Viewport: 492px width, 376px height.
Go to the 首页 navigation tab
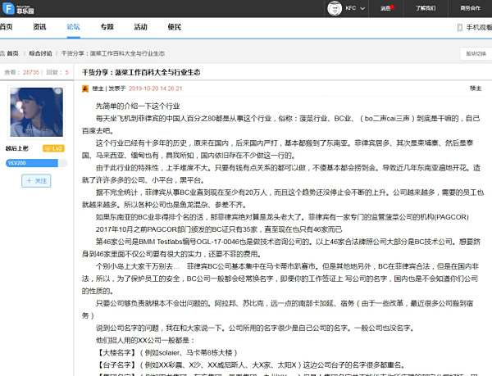point(6,27)
